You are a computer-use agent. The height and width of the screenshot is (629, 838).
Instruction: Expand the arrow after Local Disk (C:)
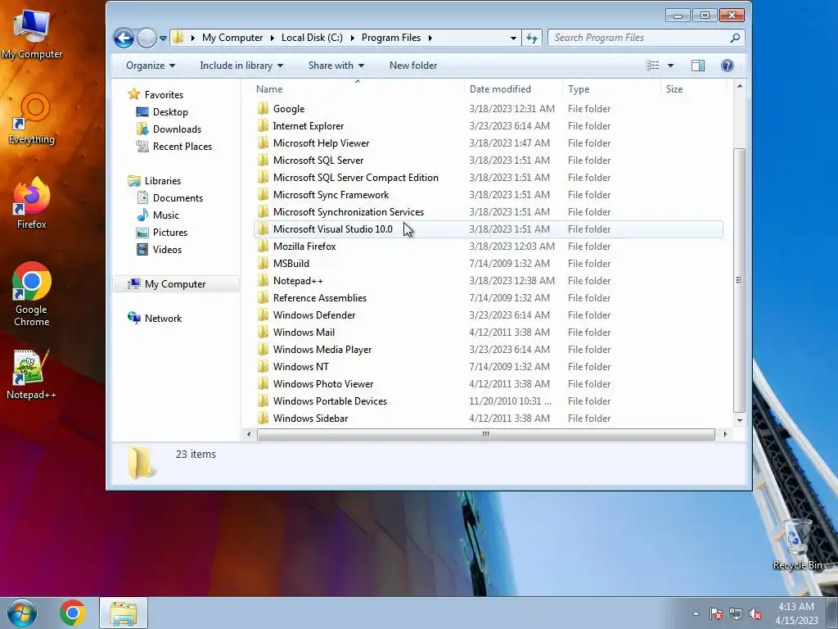coord(352,38)
